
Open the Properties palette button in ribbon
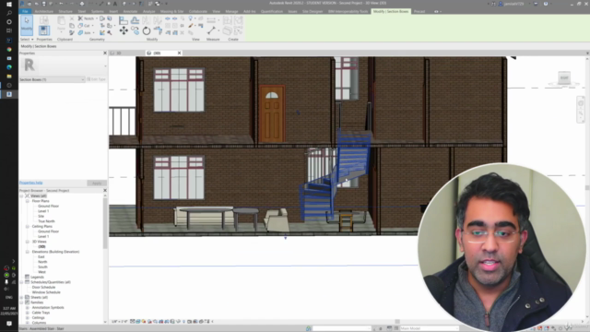(x=44, y=30)
